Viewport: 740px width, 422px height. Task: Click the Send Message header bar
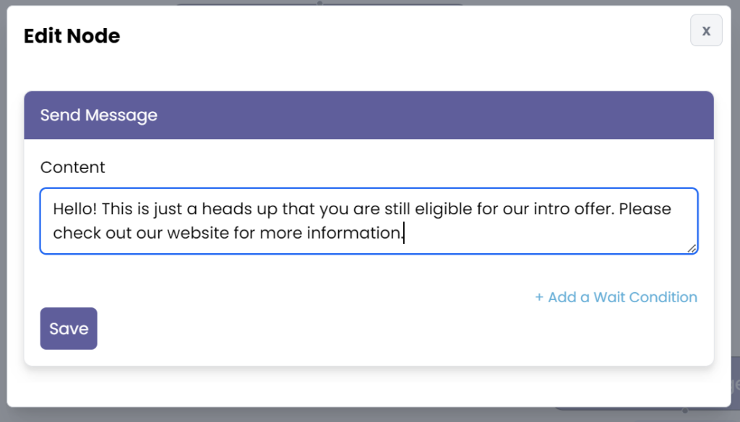click(x=369, y=115)
